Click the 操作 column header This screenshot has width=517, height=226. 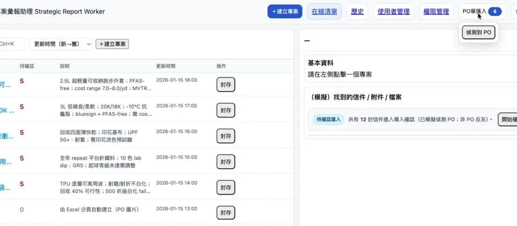(221, 66)
